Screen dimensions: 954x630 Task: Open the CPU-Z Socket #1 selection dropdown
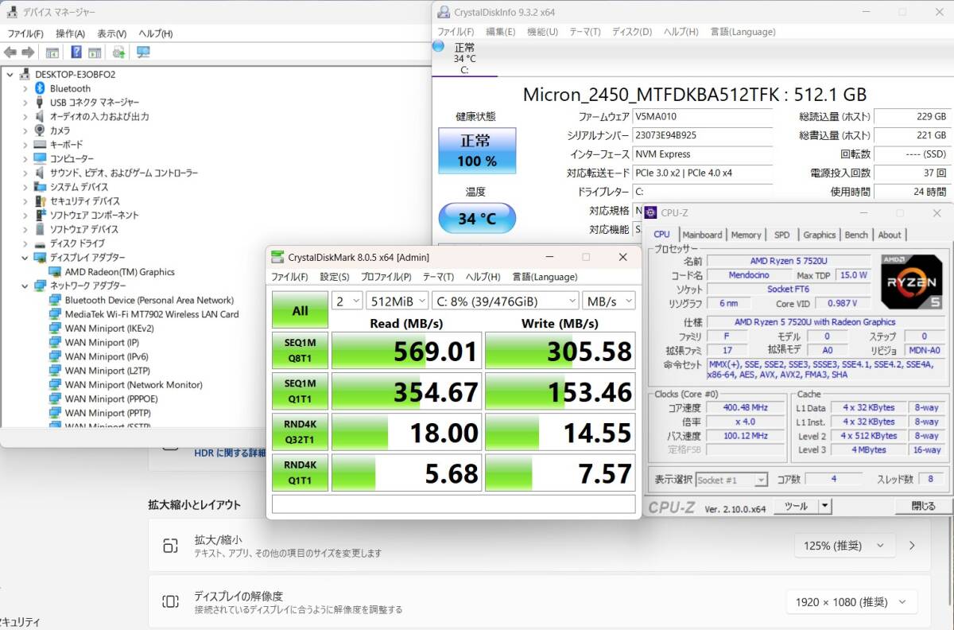click(731, 480)
